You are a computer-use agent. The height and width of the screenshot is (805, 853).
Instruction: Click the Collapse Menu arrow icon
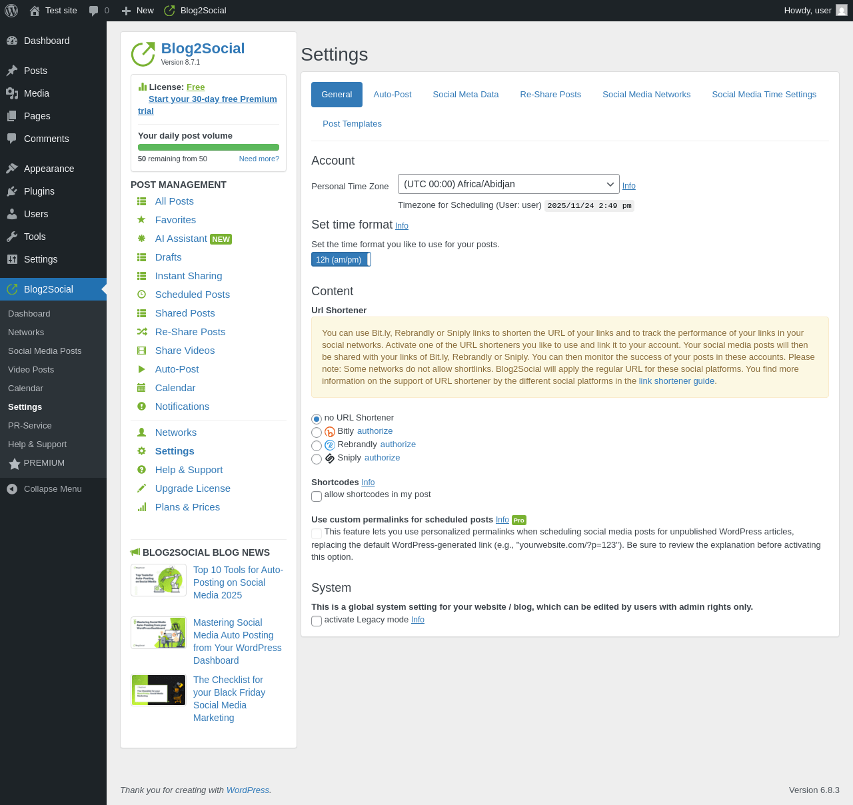(x=12, y=489)
